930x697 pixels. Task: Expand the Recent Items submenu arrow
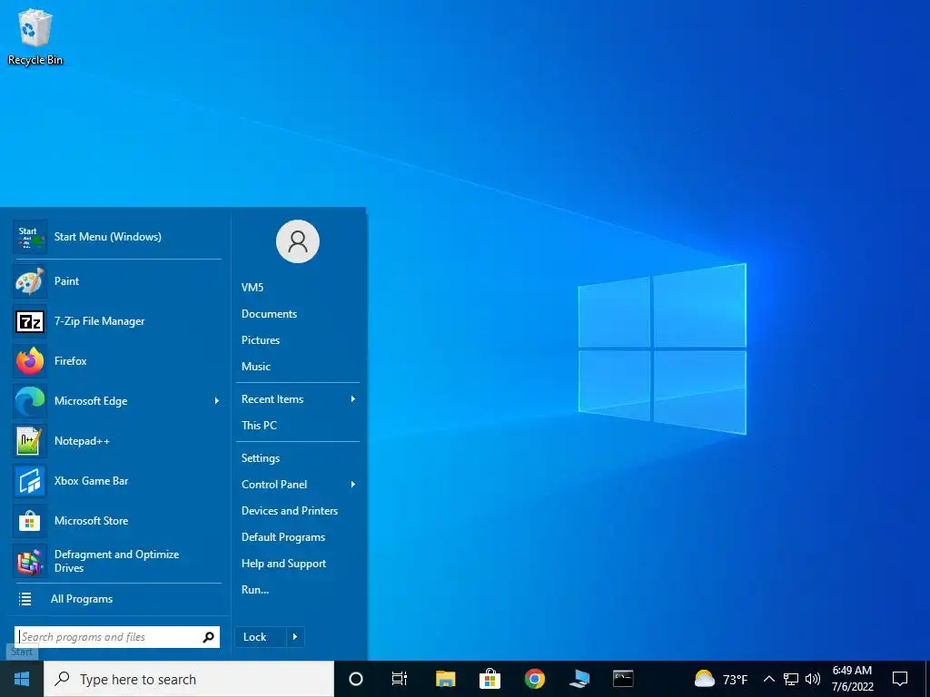pos(353,399)
